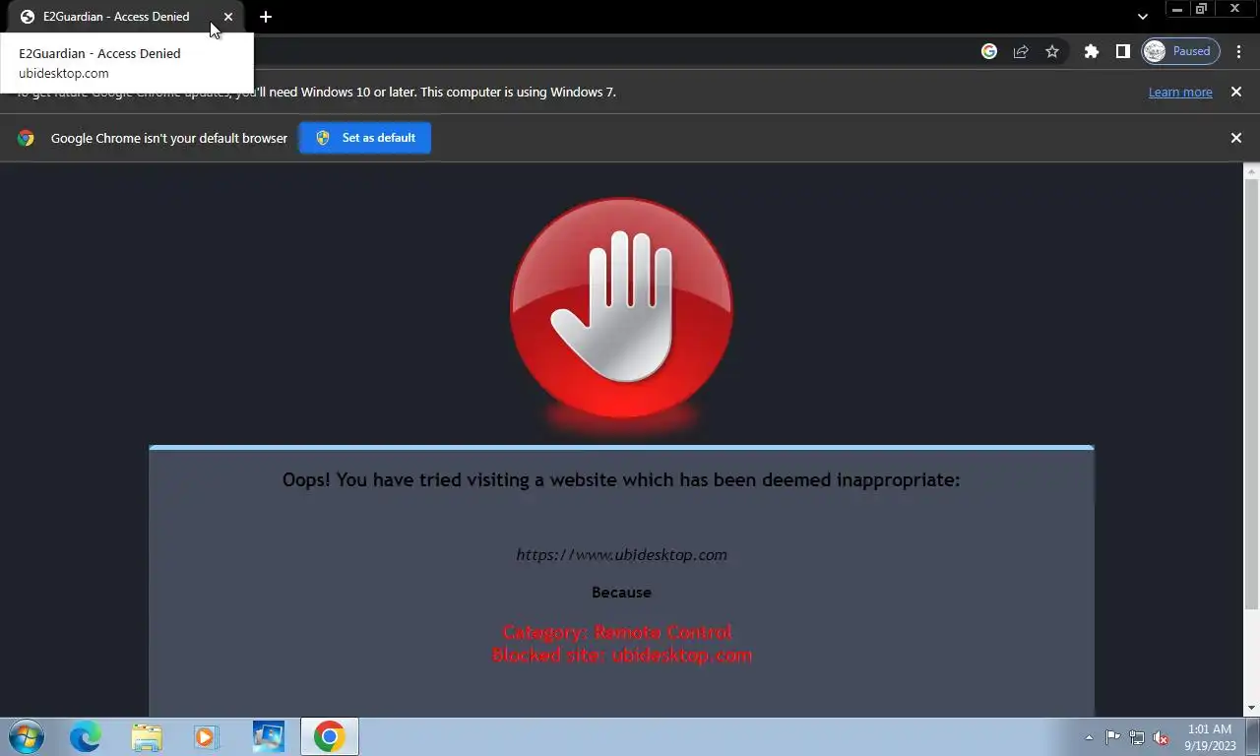1260x756 pixels.
Task: Open the Windows Start menu
Action: [x=26, y=736]
